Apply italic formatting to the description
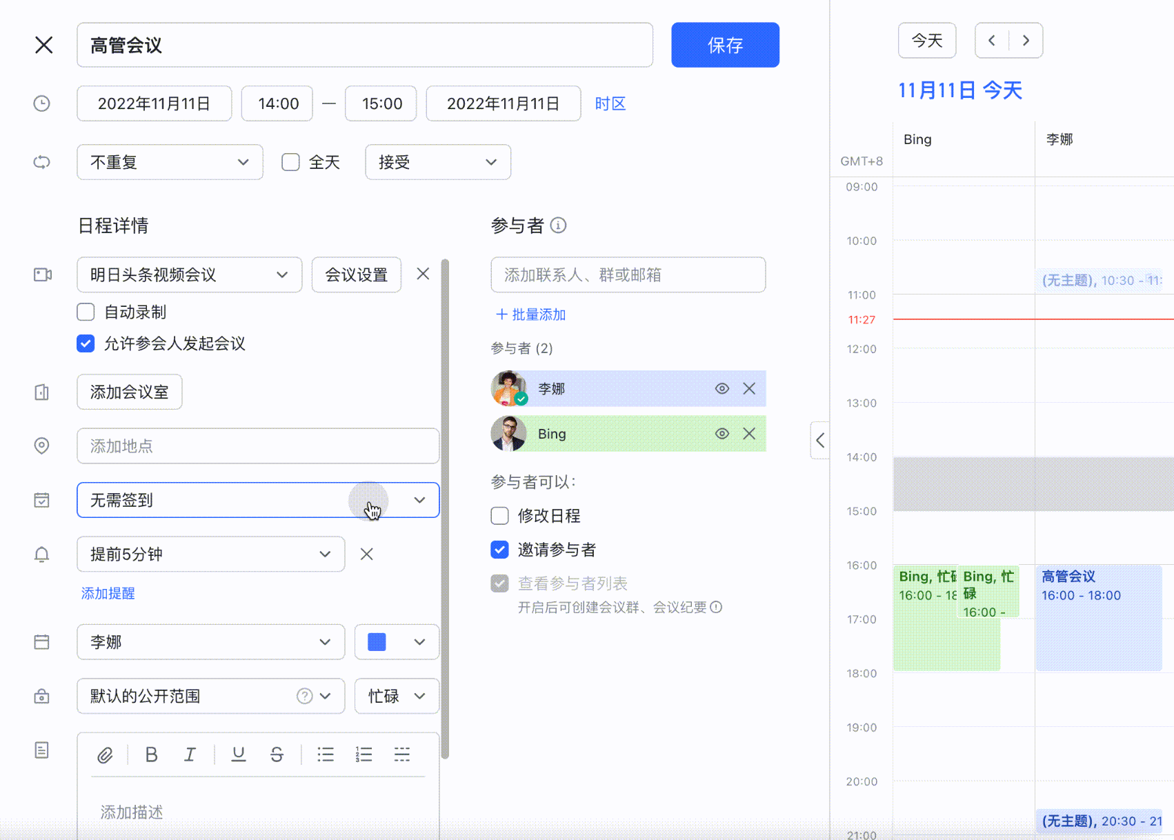The height and width of the screenshot is (840, 1174). tap(190, 754)
